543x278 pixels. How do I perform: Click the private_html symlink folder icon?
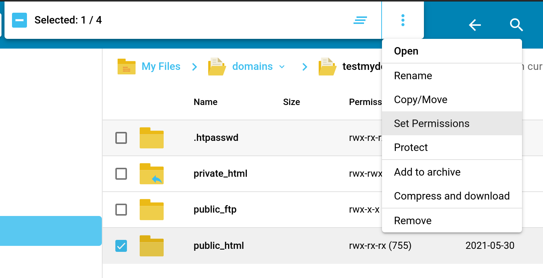point(152,174)
